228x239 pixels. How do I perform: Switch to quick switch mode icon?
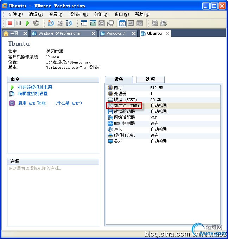coord(93,23)
